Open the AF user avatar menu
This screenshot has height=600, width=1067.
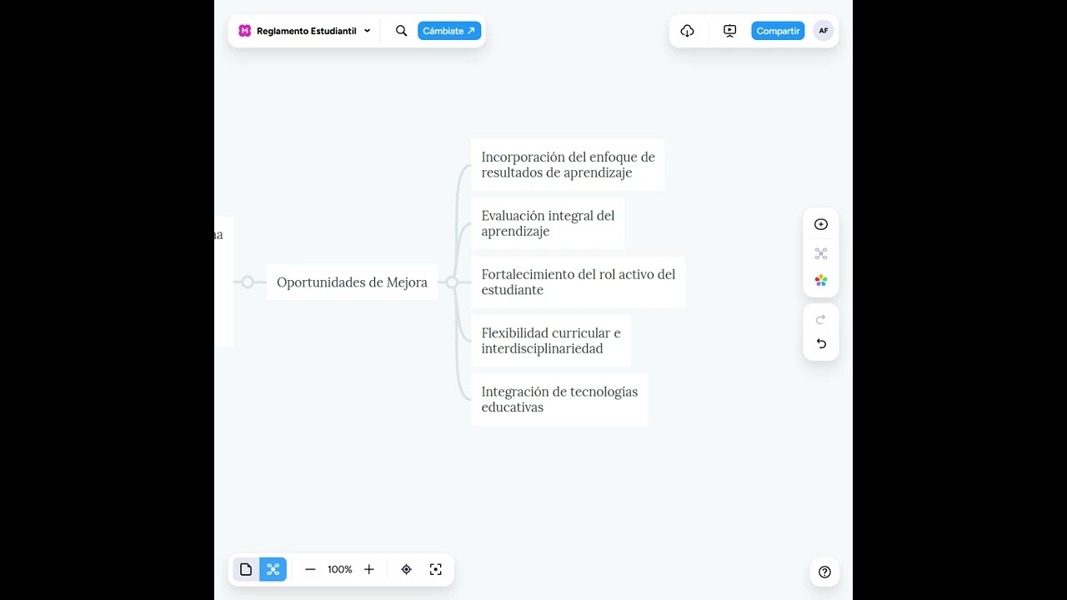click(x=824, y=31)
